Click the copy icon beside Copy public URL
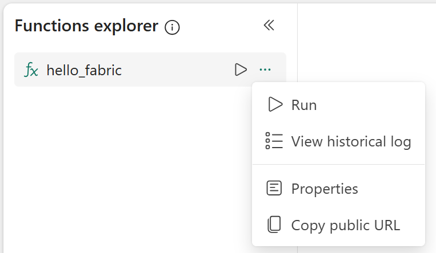This screenshot has width=436, height=253. point(274,225)
